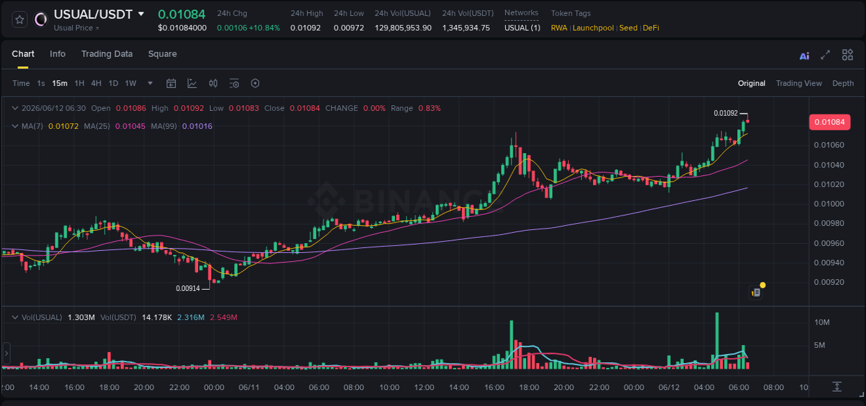
Task: Click the $0.01084000 USD price in header
Action: (x=182, y=28)
